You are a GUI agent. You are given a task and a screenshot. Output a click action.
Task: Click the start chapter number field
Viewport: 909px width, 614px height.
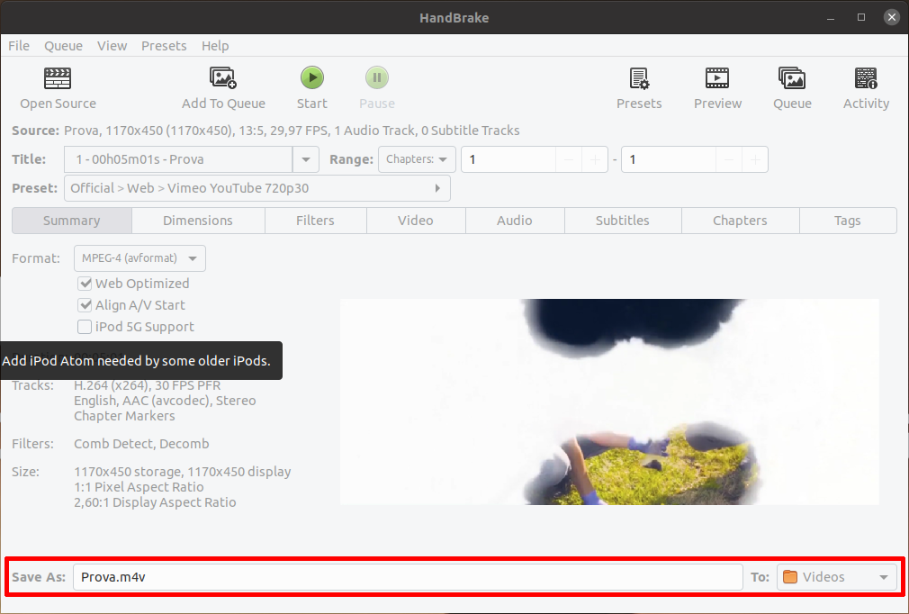coord(508,159)
